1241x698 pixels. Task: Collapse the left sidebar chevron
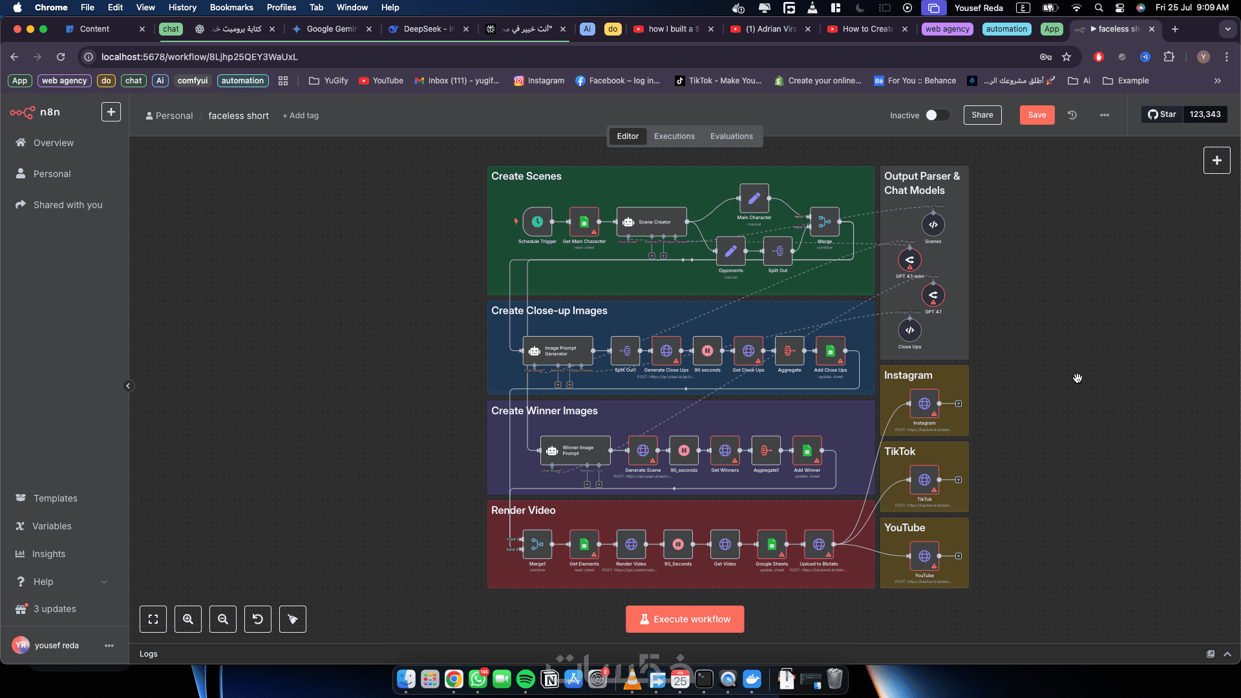pyautogui.click(x=128, y=386)
